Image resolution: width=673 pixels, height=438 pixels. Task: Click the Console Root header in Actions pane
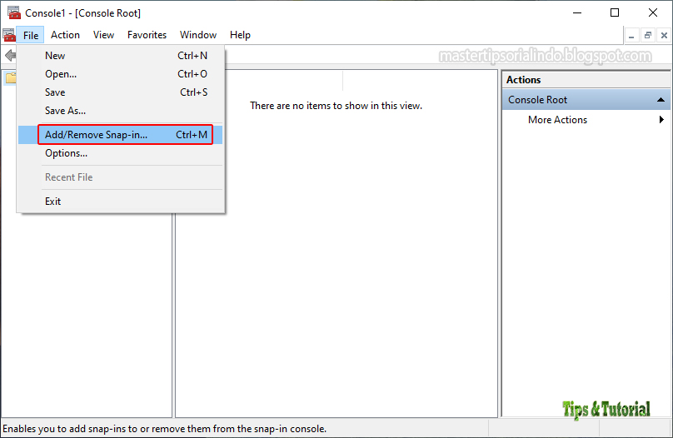[x=586, y=100]
